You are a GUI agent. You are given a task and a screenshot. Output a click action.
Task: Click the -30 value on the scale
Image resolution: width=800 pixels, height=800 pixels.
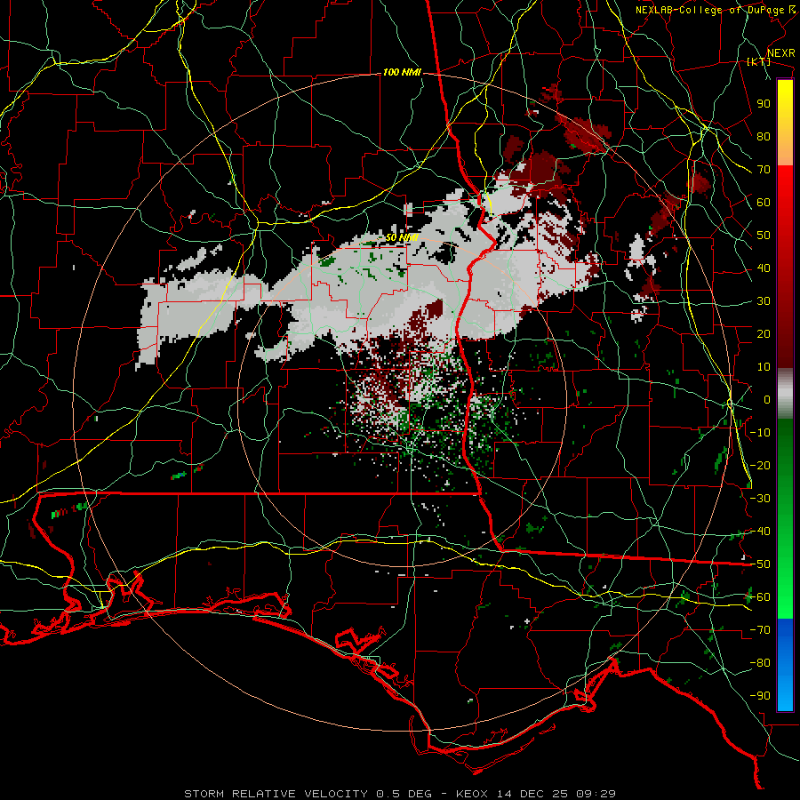pyautogui.click(x=760, y=499)
